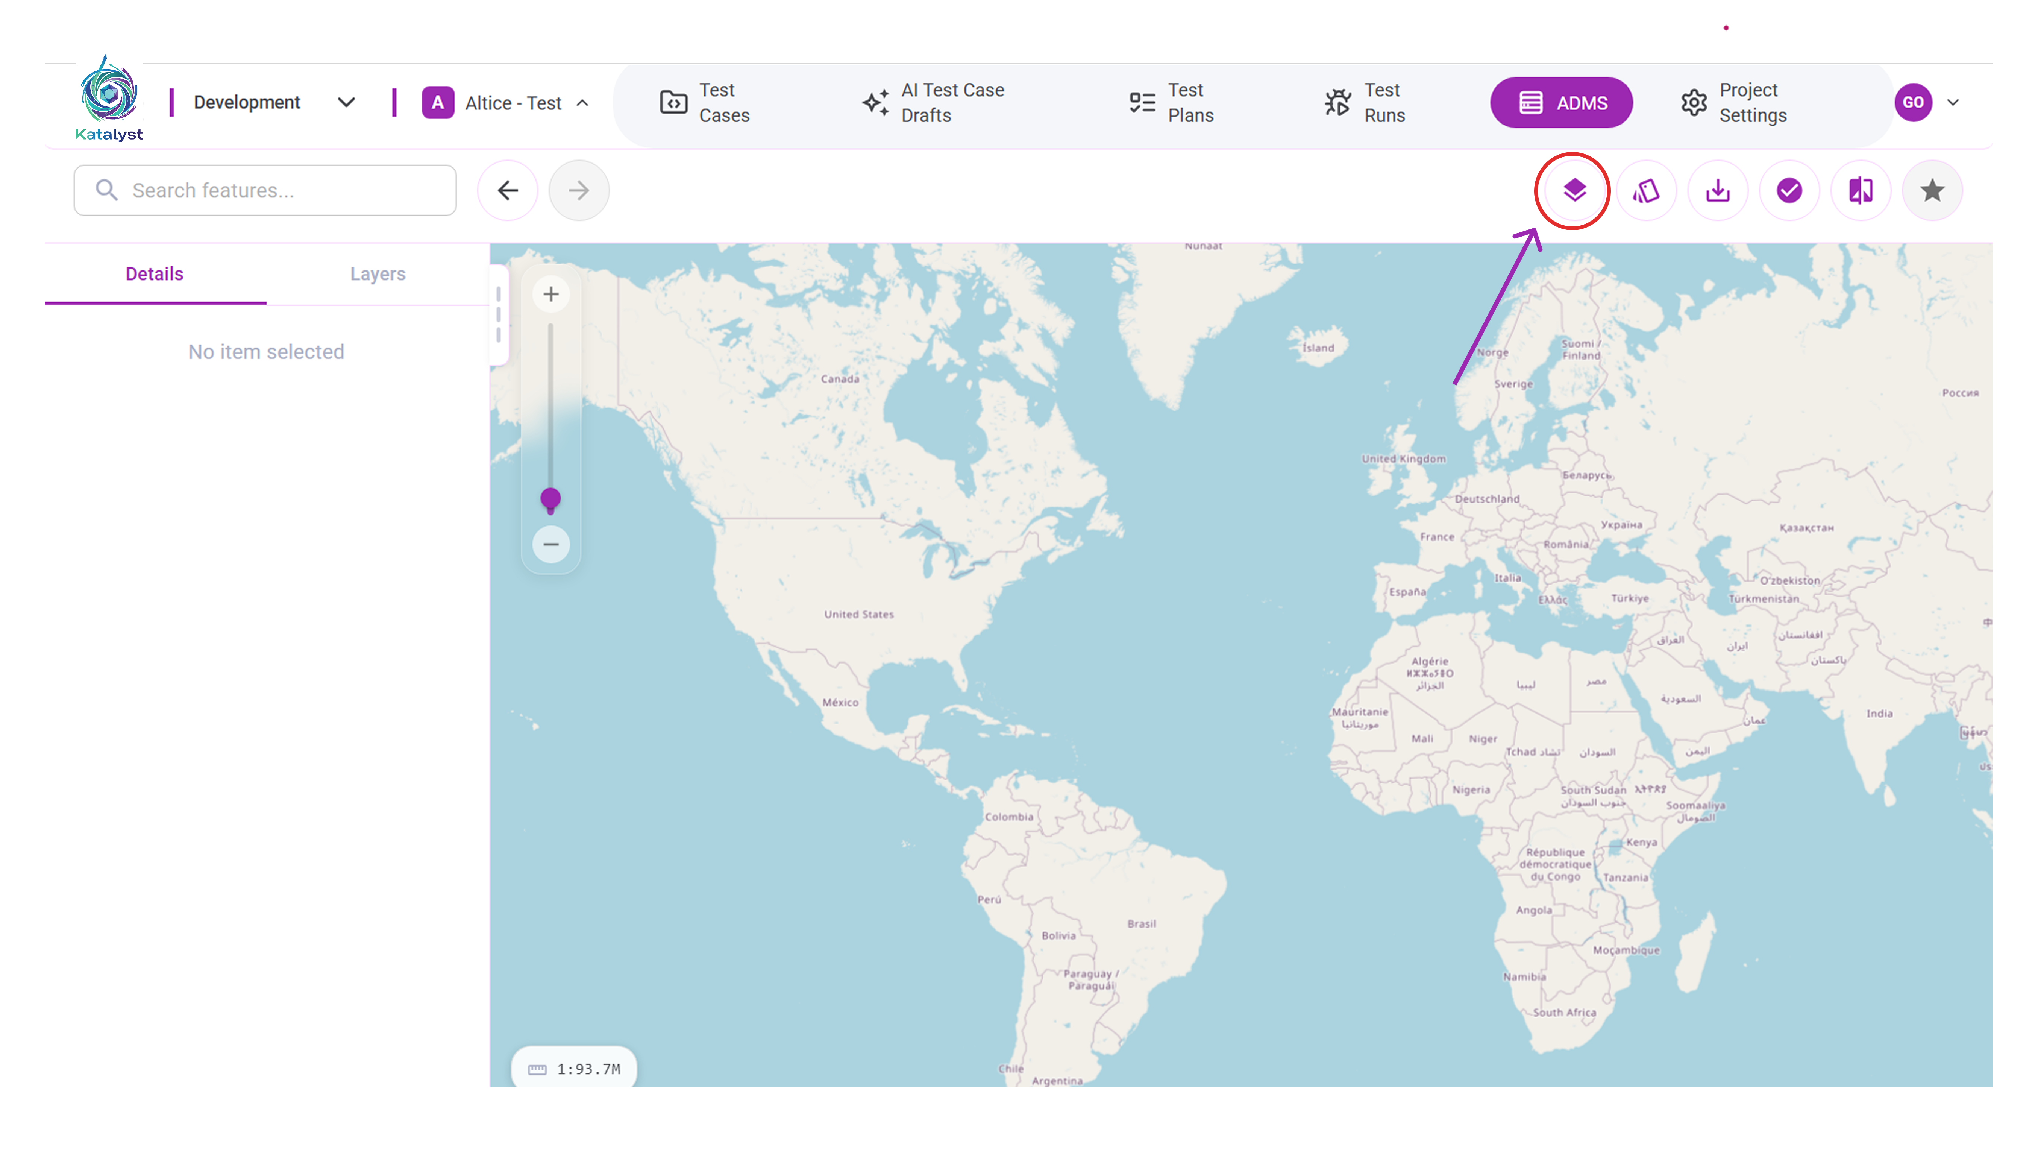The image size is (2038, 1160).
Task: Click the map style swatches icon
Action: (x=1645, y=190)
